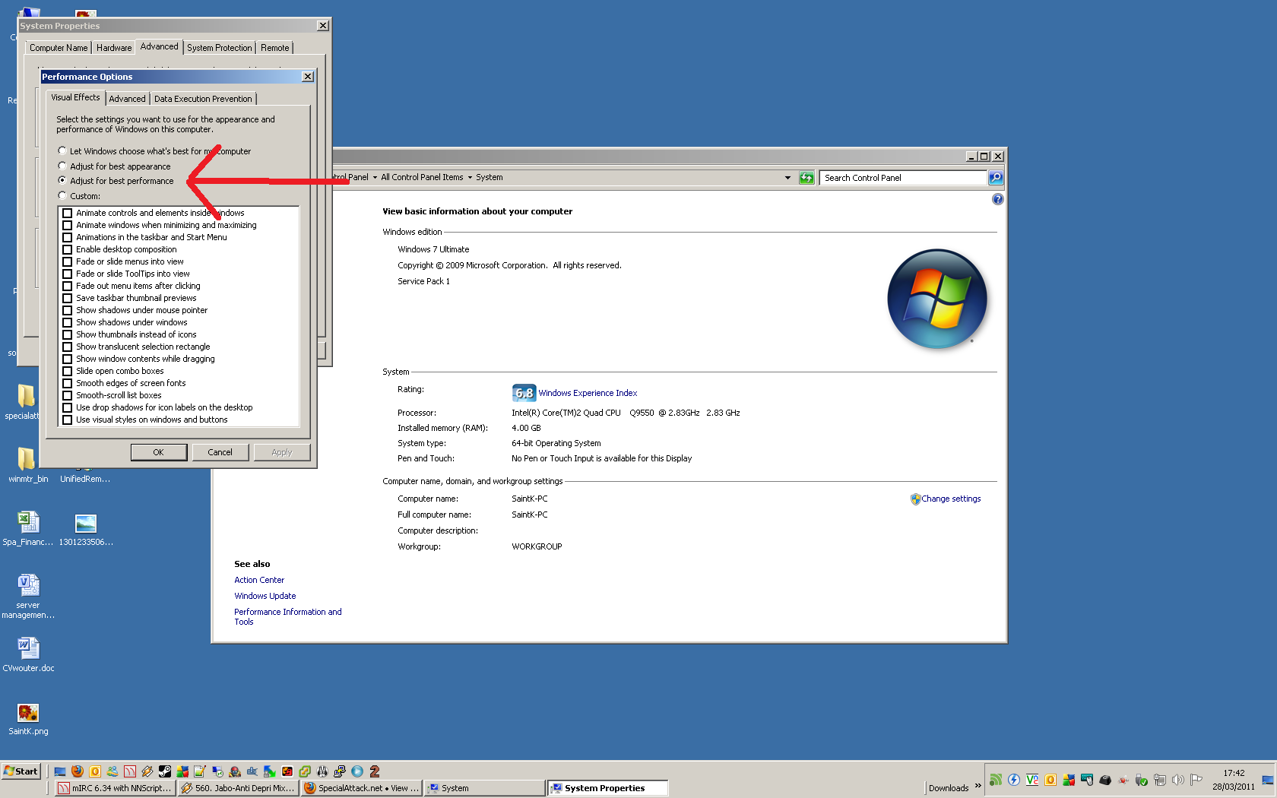Expand the Control Panel breadcrumb arrow

point(375,178)
